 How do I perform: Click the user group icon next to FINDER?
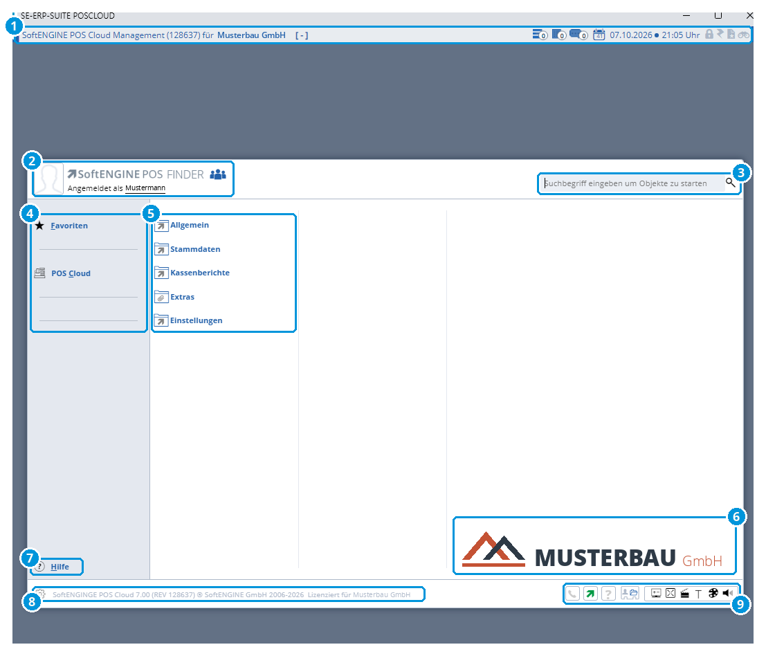[x=218, y=174]
